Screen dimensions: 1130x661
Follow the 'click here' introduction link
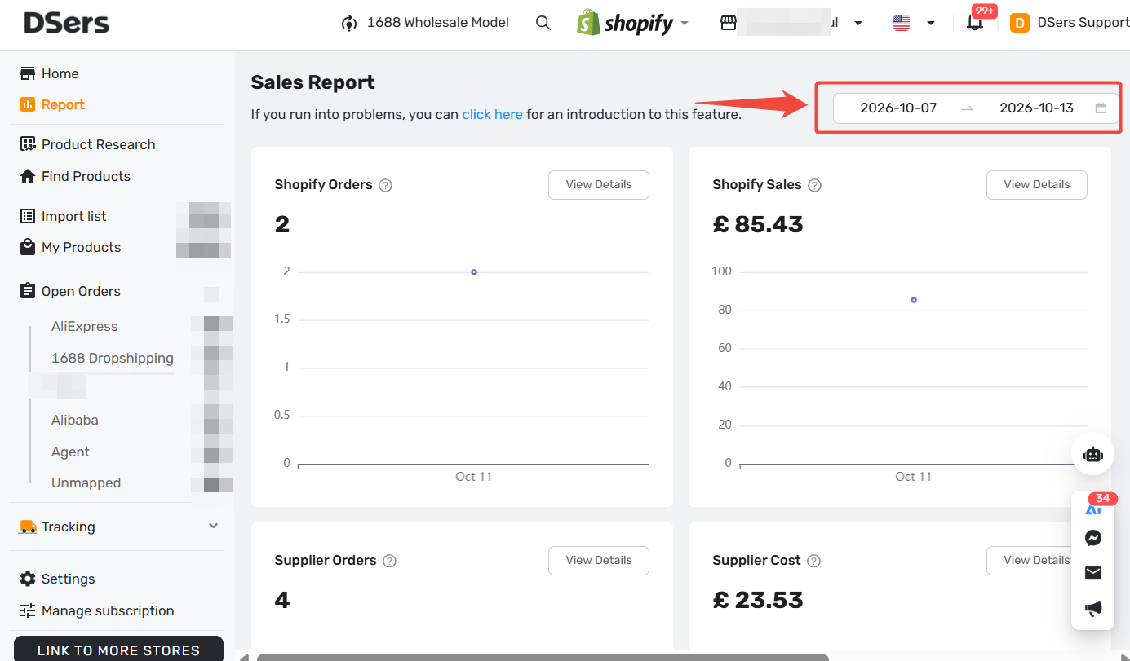click(x=492, y=115)
